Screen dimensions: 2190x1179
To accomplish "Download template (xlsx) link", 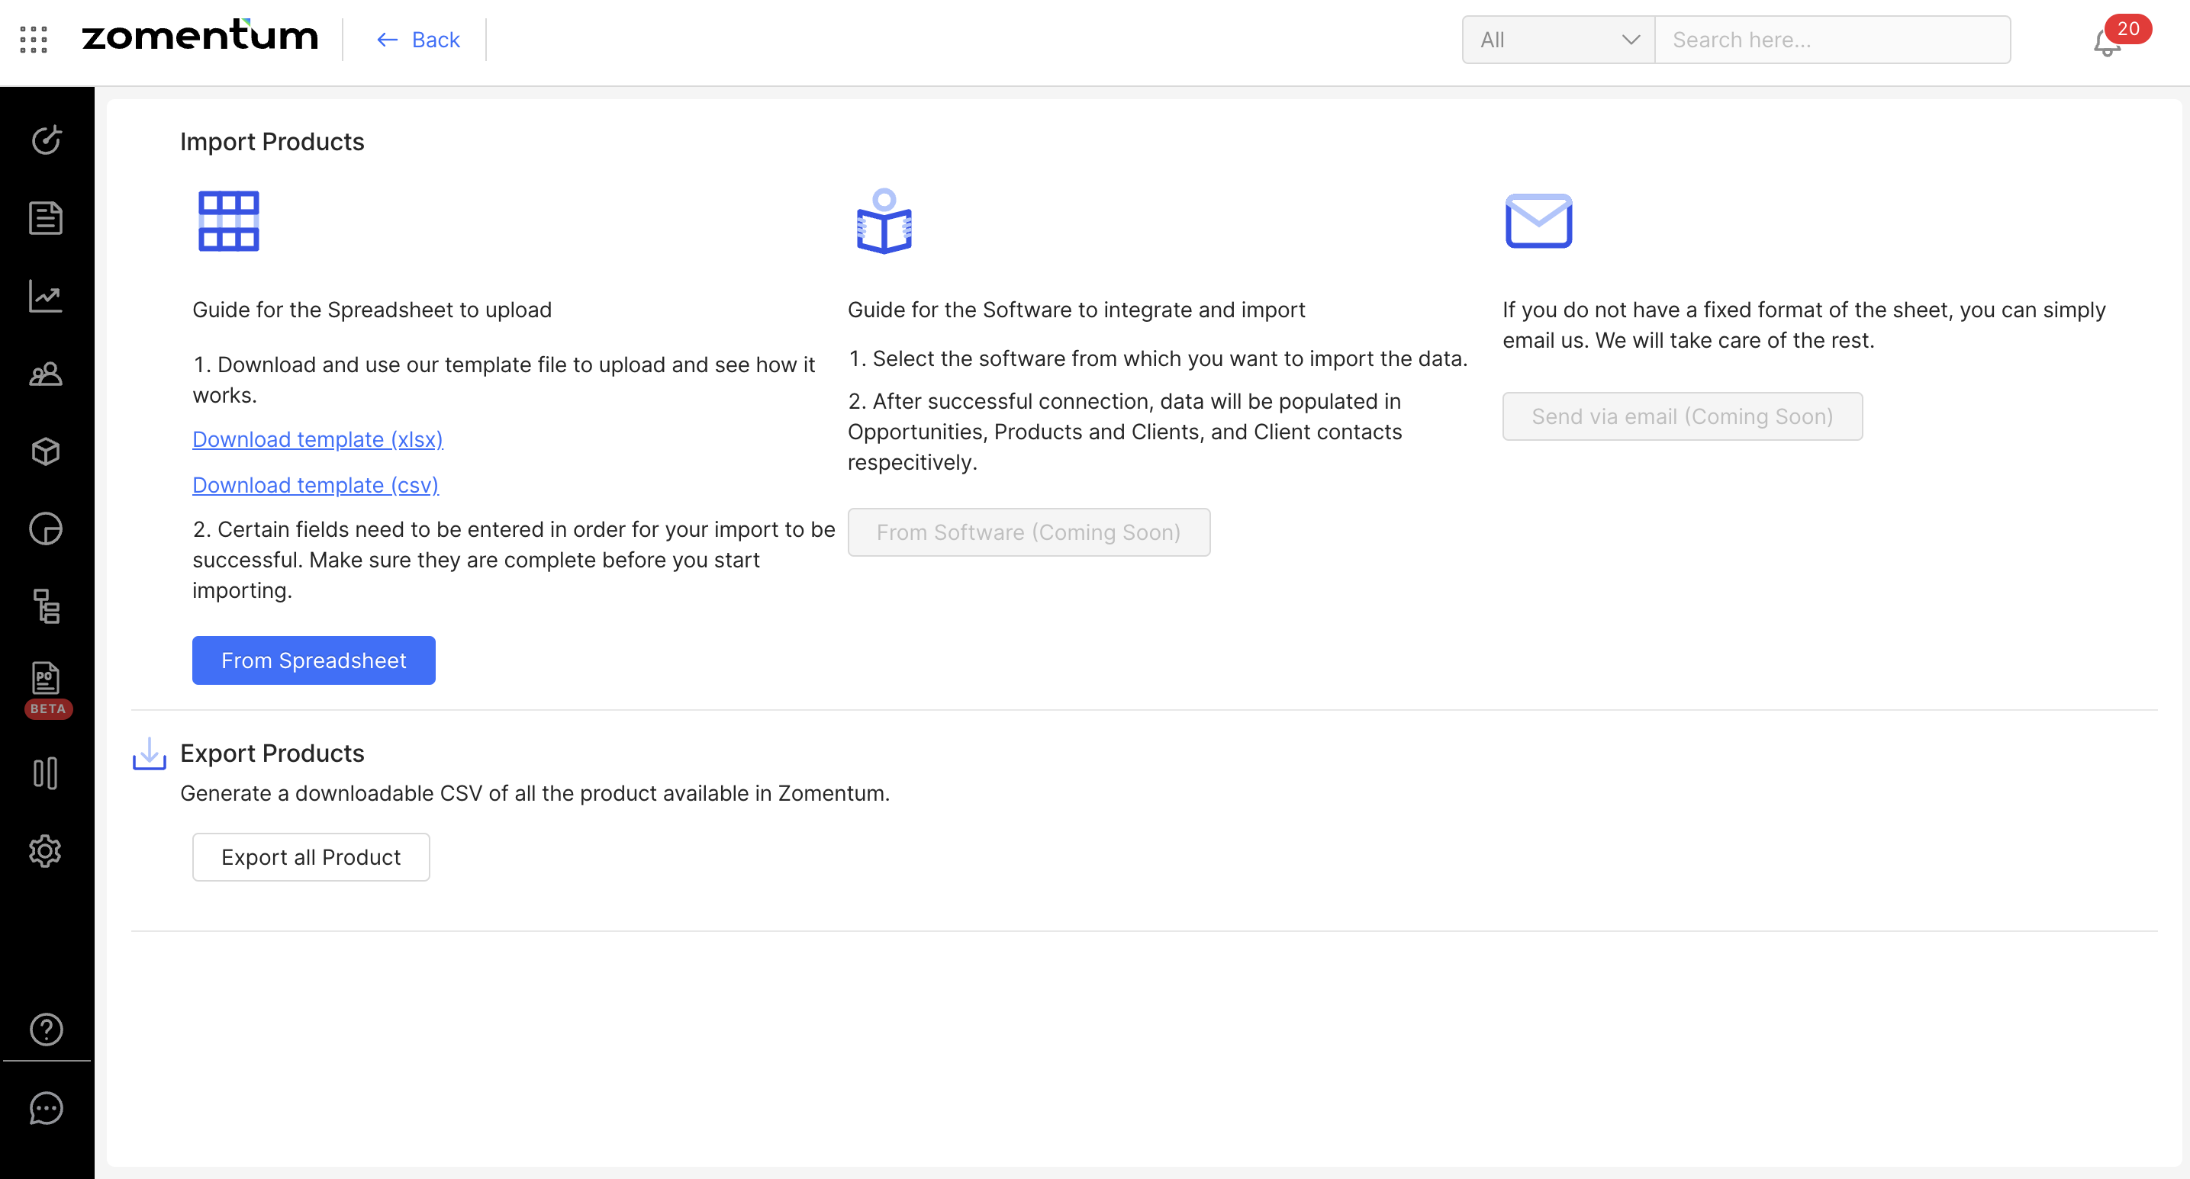I will click(x=317, y=439).
